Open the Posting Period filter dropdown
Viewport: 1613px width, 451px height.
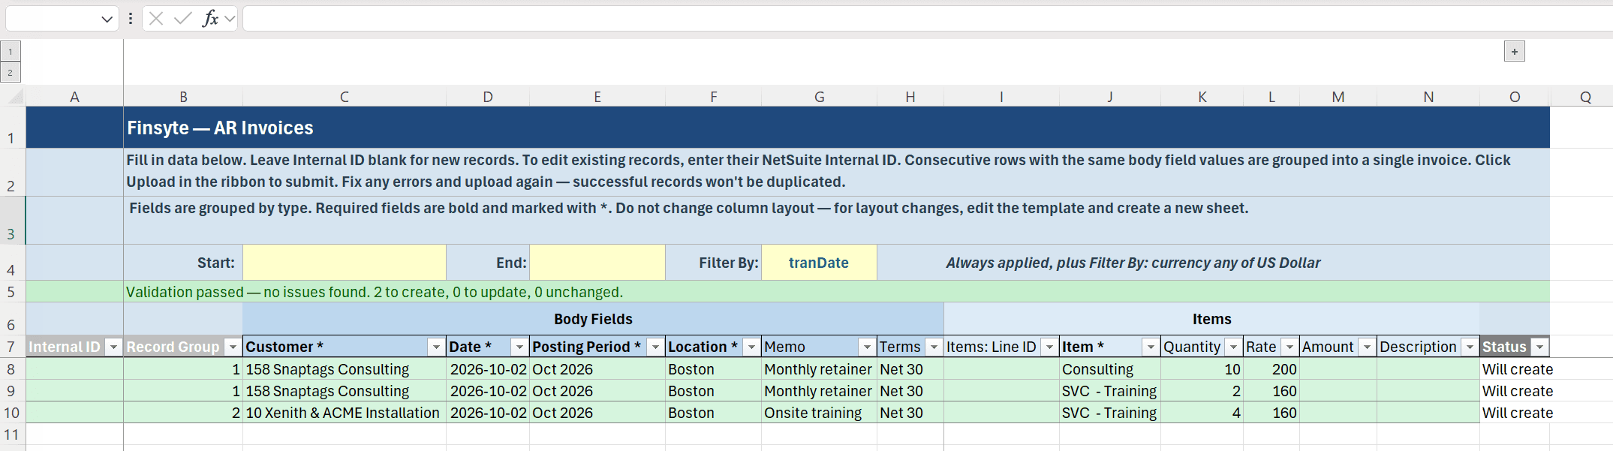[655, 347]
